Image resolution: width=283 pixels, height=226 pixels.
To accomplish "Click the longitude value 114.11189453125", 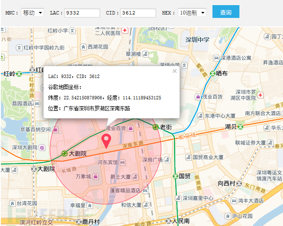I will click(142, 98).
